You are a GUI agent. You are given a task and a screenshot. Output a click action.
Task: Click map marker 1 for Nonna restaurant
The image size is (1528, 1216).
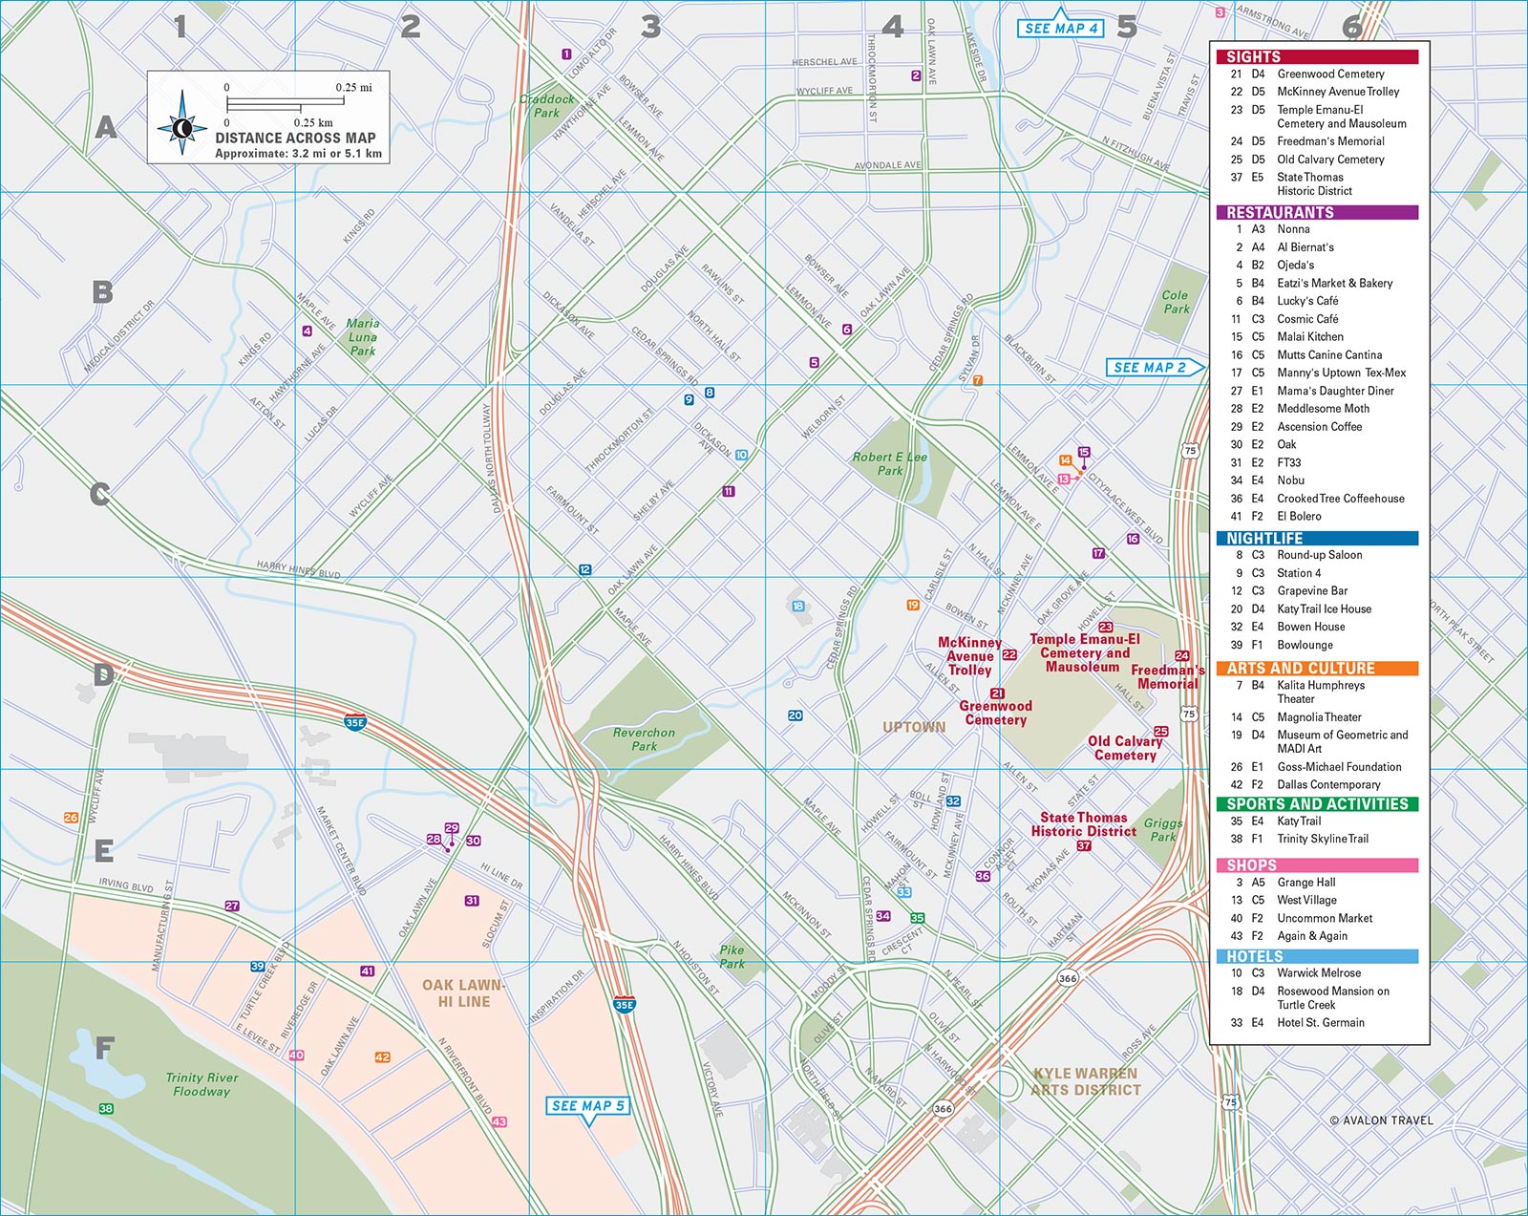coord(566,54)
